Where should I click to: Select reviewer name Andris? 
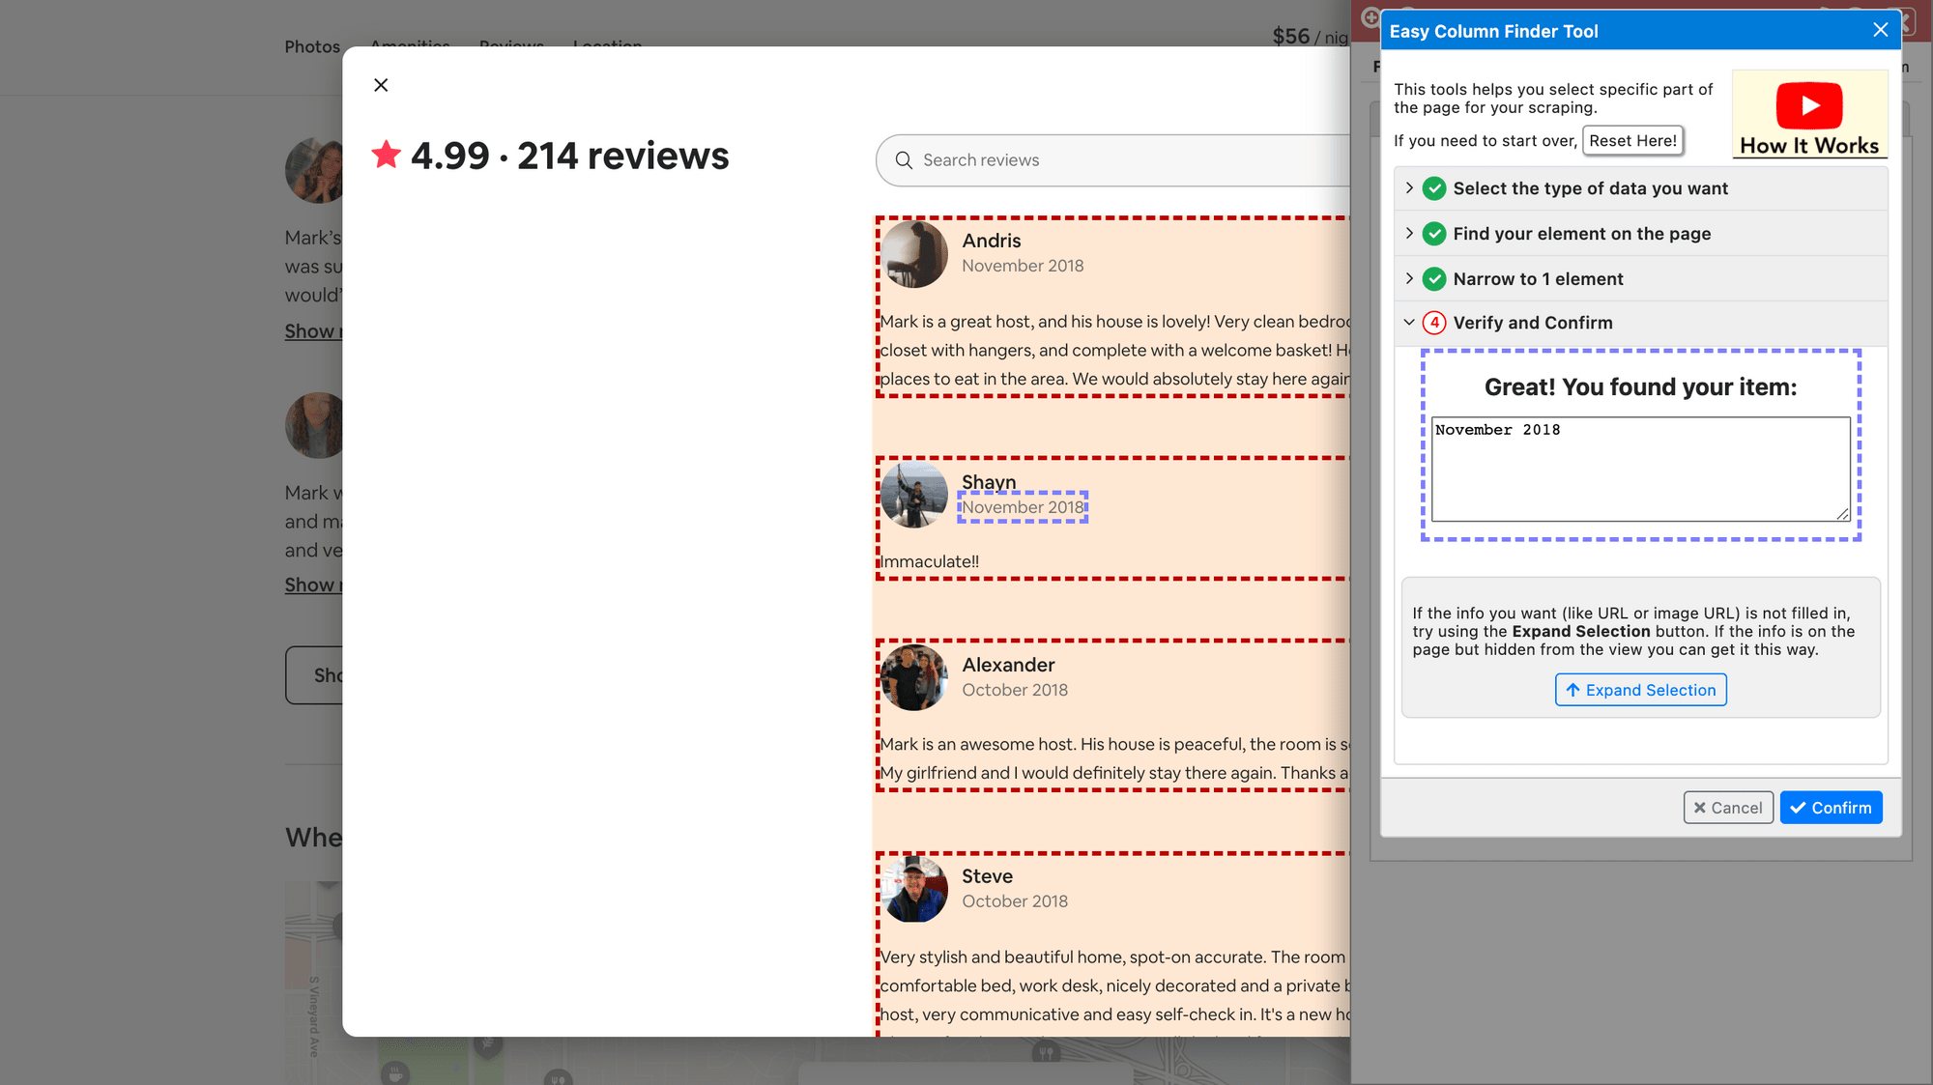tap(991, 241)
